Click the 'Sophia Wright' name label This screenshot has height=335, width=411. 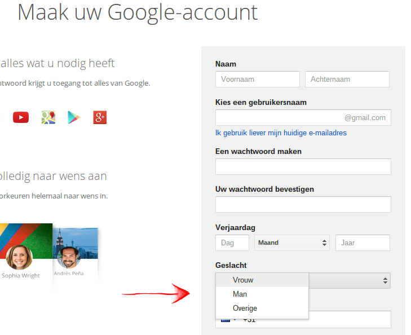click(x=21, y=275)
